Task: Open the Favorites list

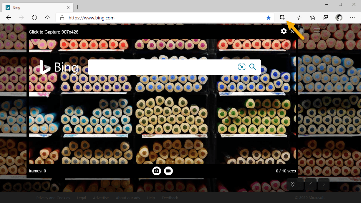Action: click(x=299, y=18)
